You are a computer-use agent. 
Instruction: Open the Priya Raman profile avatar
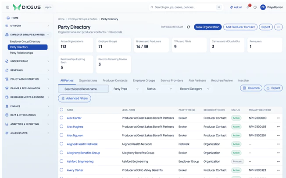coord(263,7)
